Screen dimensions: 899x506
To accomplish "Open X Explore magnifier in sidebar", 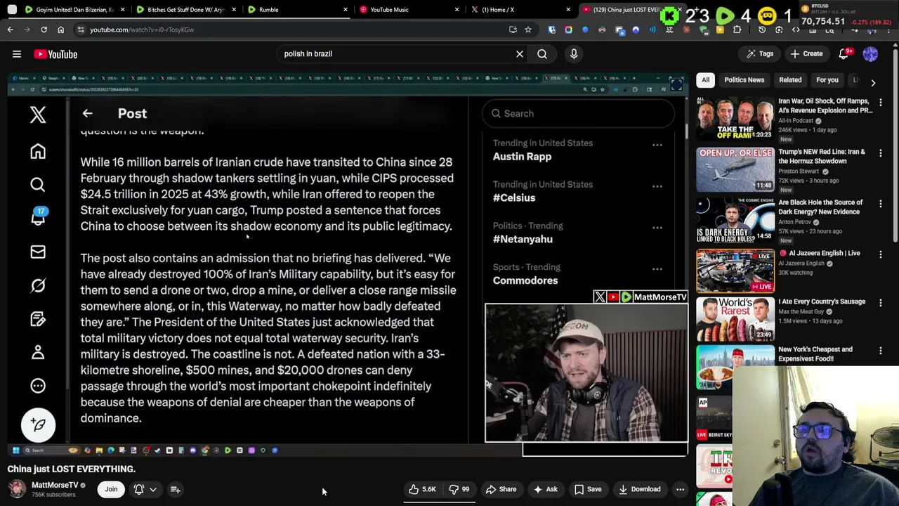I will (38, 185).
